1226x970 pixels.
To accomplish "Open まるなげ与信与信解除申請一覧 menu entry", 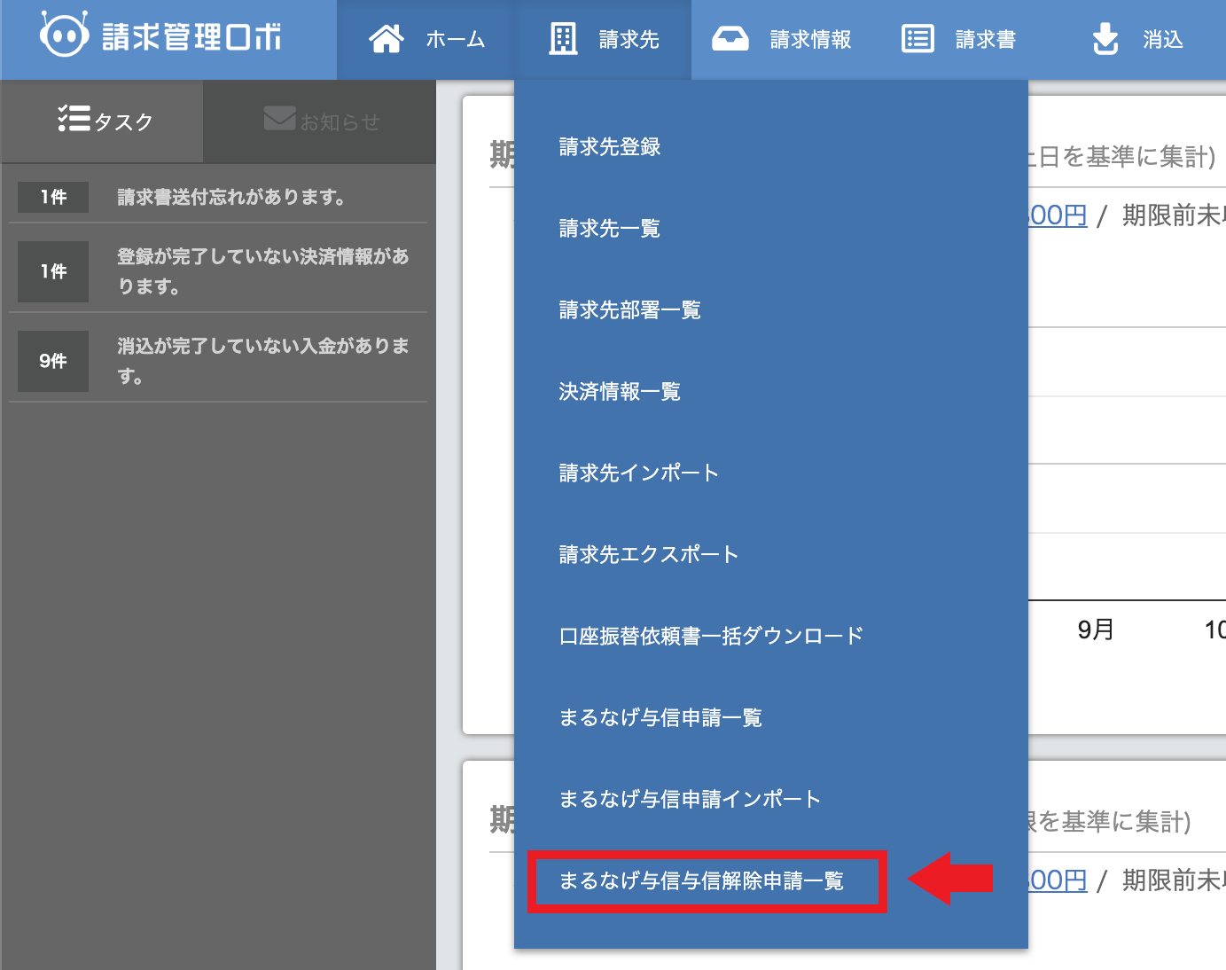I will [701, 881].
